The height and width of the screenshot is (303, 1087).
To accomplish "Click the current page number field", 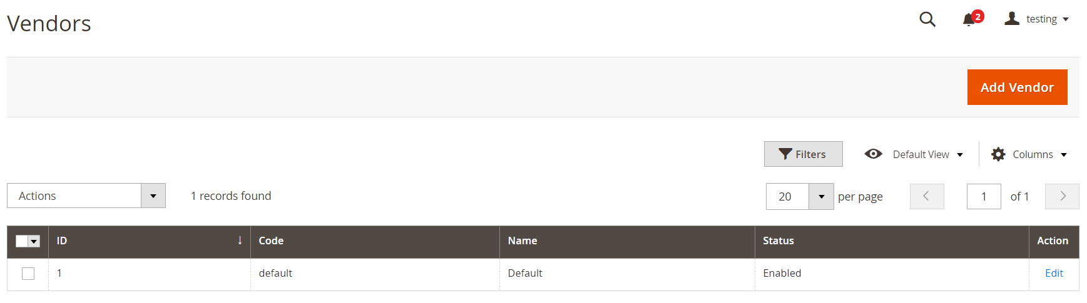I will tap(983, 197).
